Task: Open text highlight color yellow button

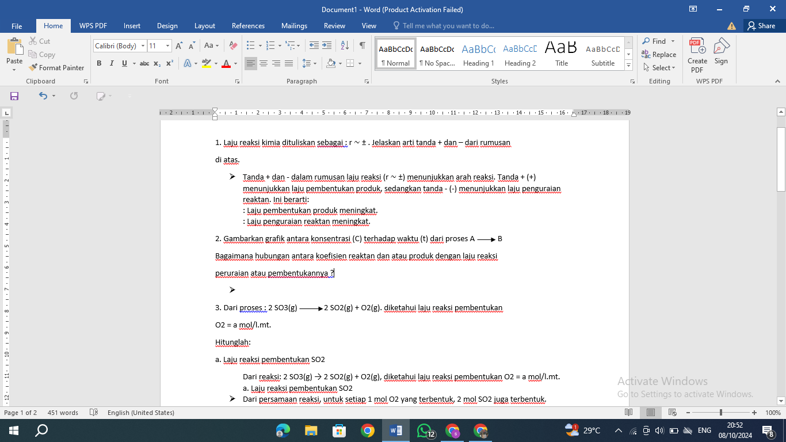Action: 207,63
